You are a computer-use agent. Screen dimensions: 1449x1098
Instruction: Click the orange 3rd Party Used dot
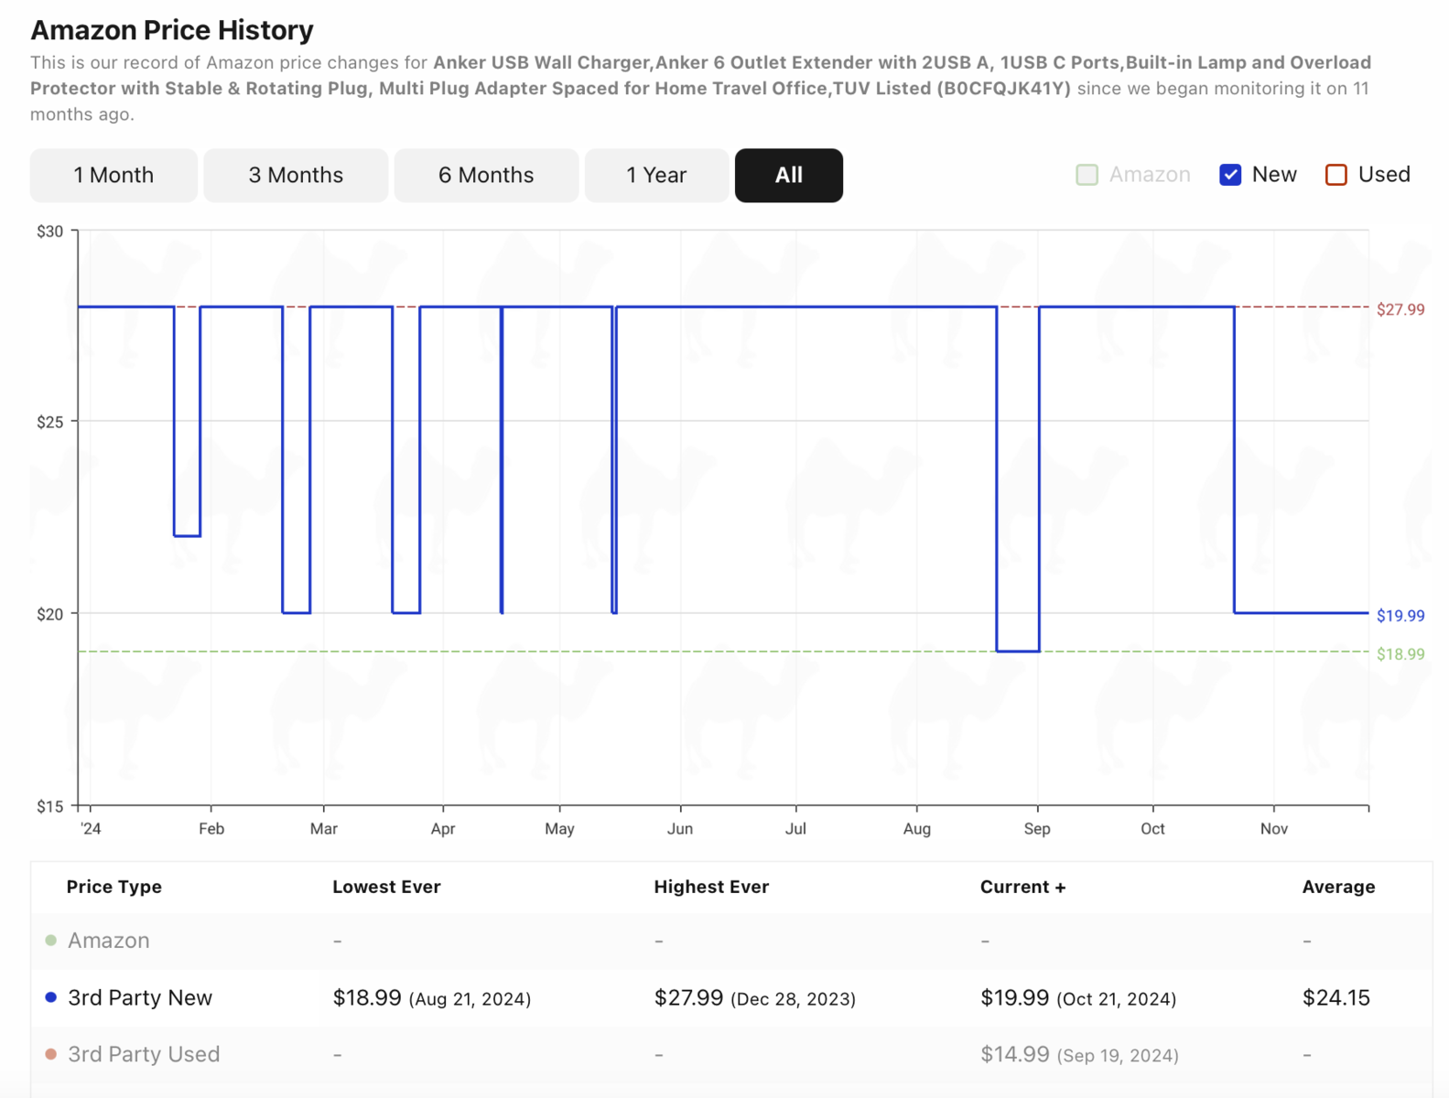pyautogui.click(x=51, y=1054)
